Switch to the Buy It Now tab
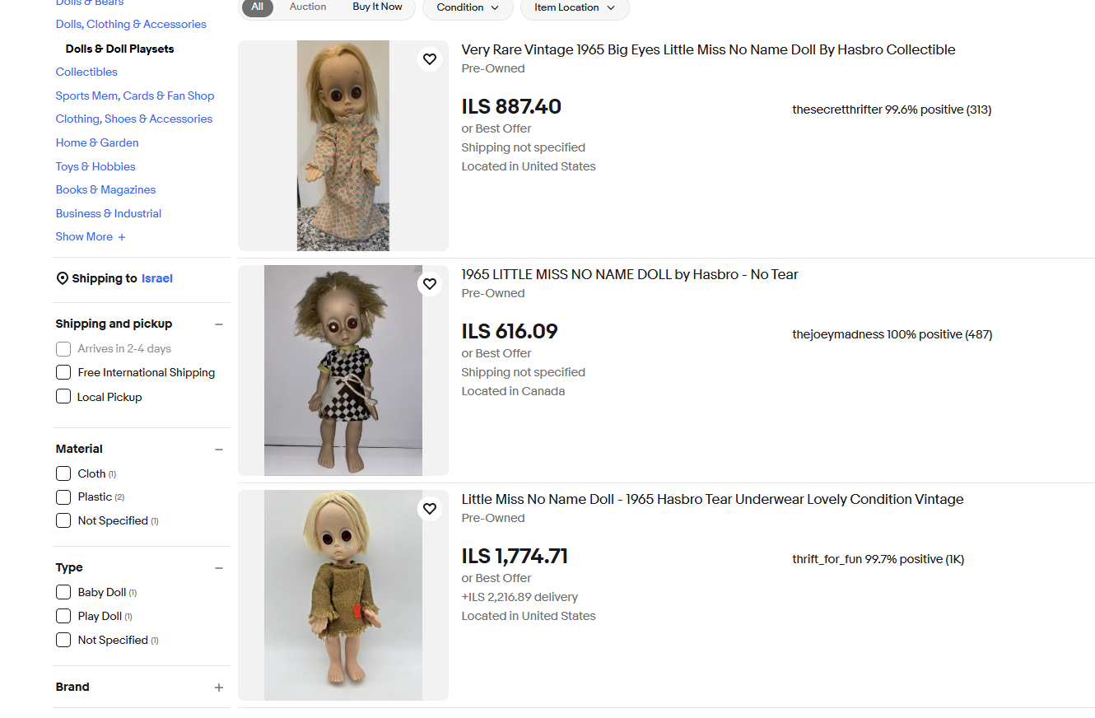This screenshot has width=1095, height=718. (x=377, y=7)
